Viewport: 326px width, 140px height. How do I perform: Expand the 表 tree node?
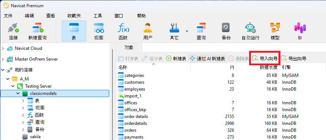point(23,101)
